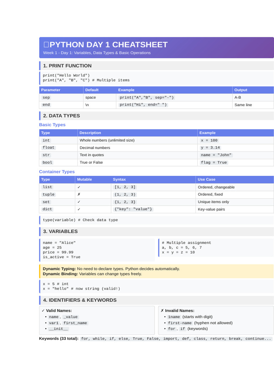274x366 pixels.
Task: Click the 'Keywords (33 total):' label
Action: pyautogui.click(x=59, y=338)
